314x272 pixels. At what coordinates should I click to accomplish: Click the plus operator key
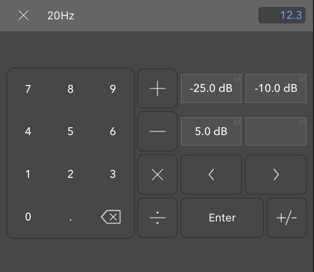157,88
